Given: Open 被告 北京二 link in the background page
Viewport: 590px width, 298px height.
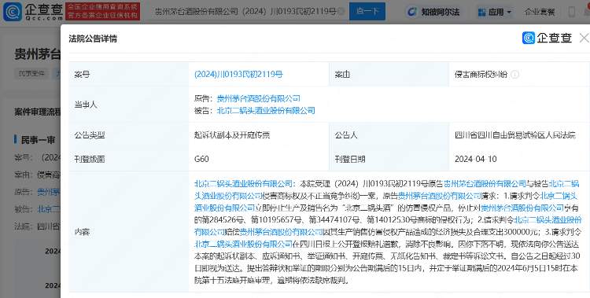Looking at the screenshot, I should tap(49, 209).
